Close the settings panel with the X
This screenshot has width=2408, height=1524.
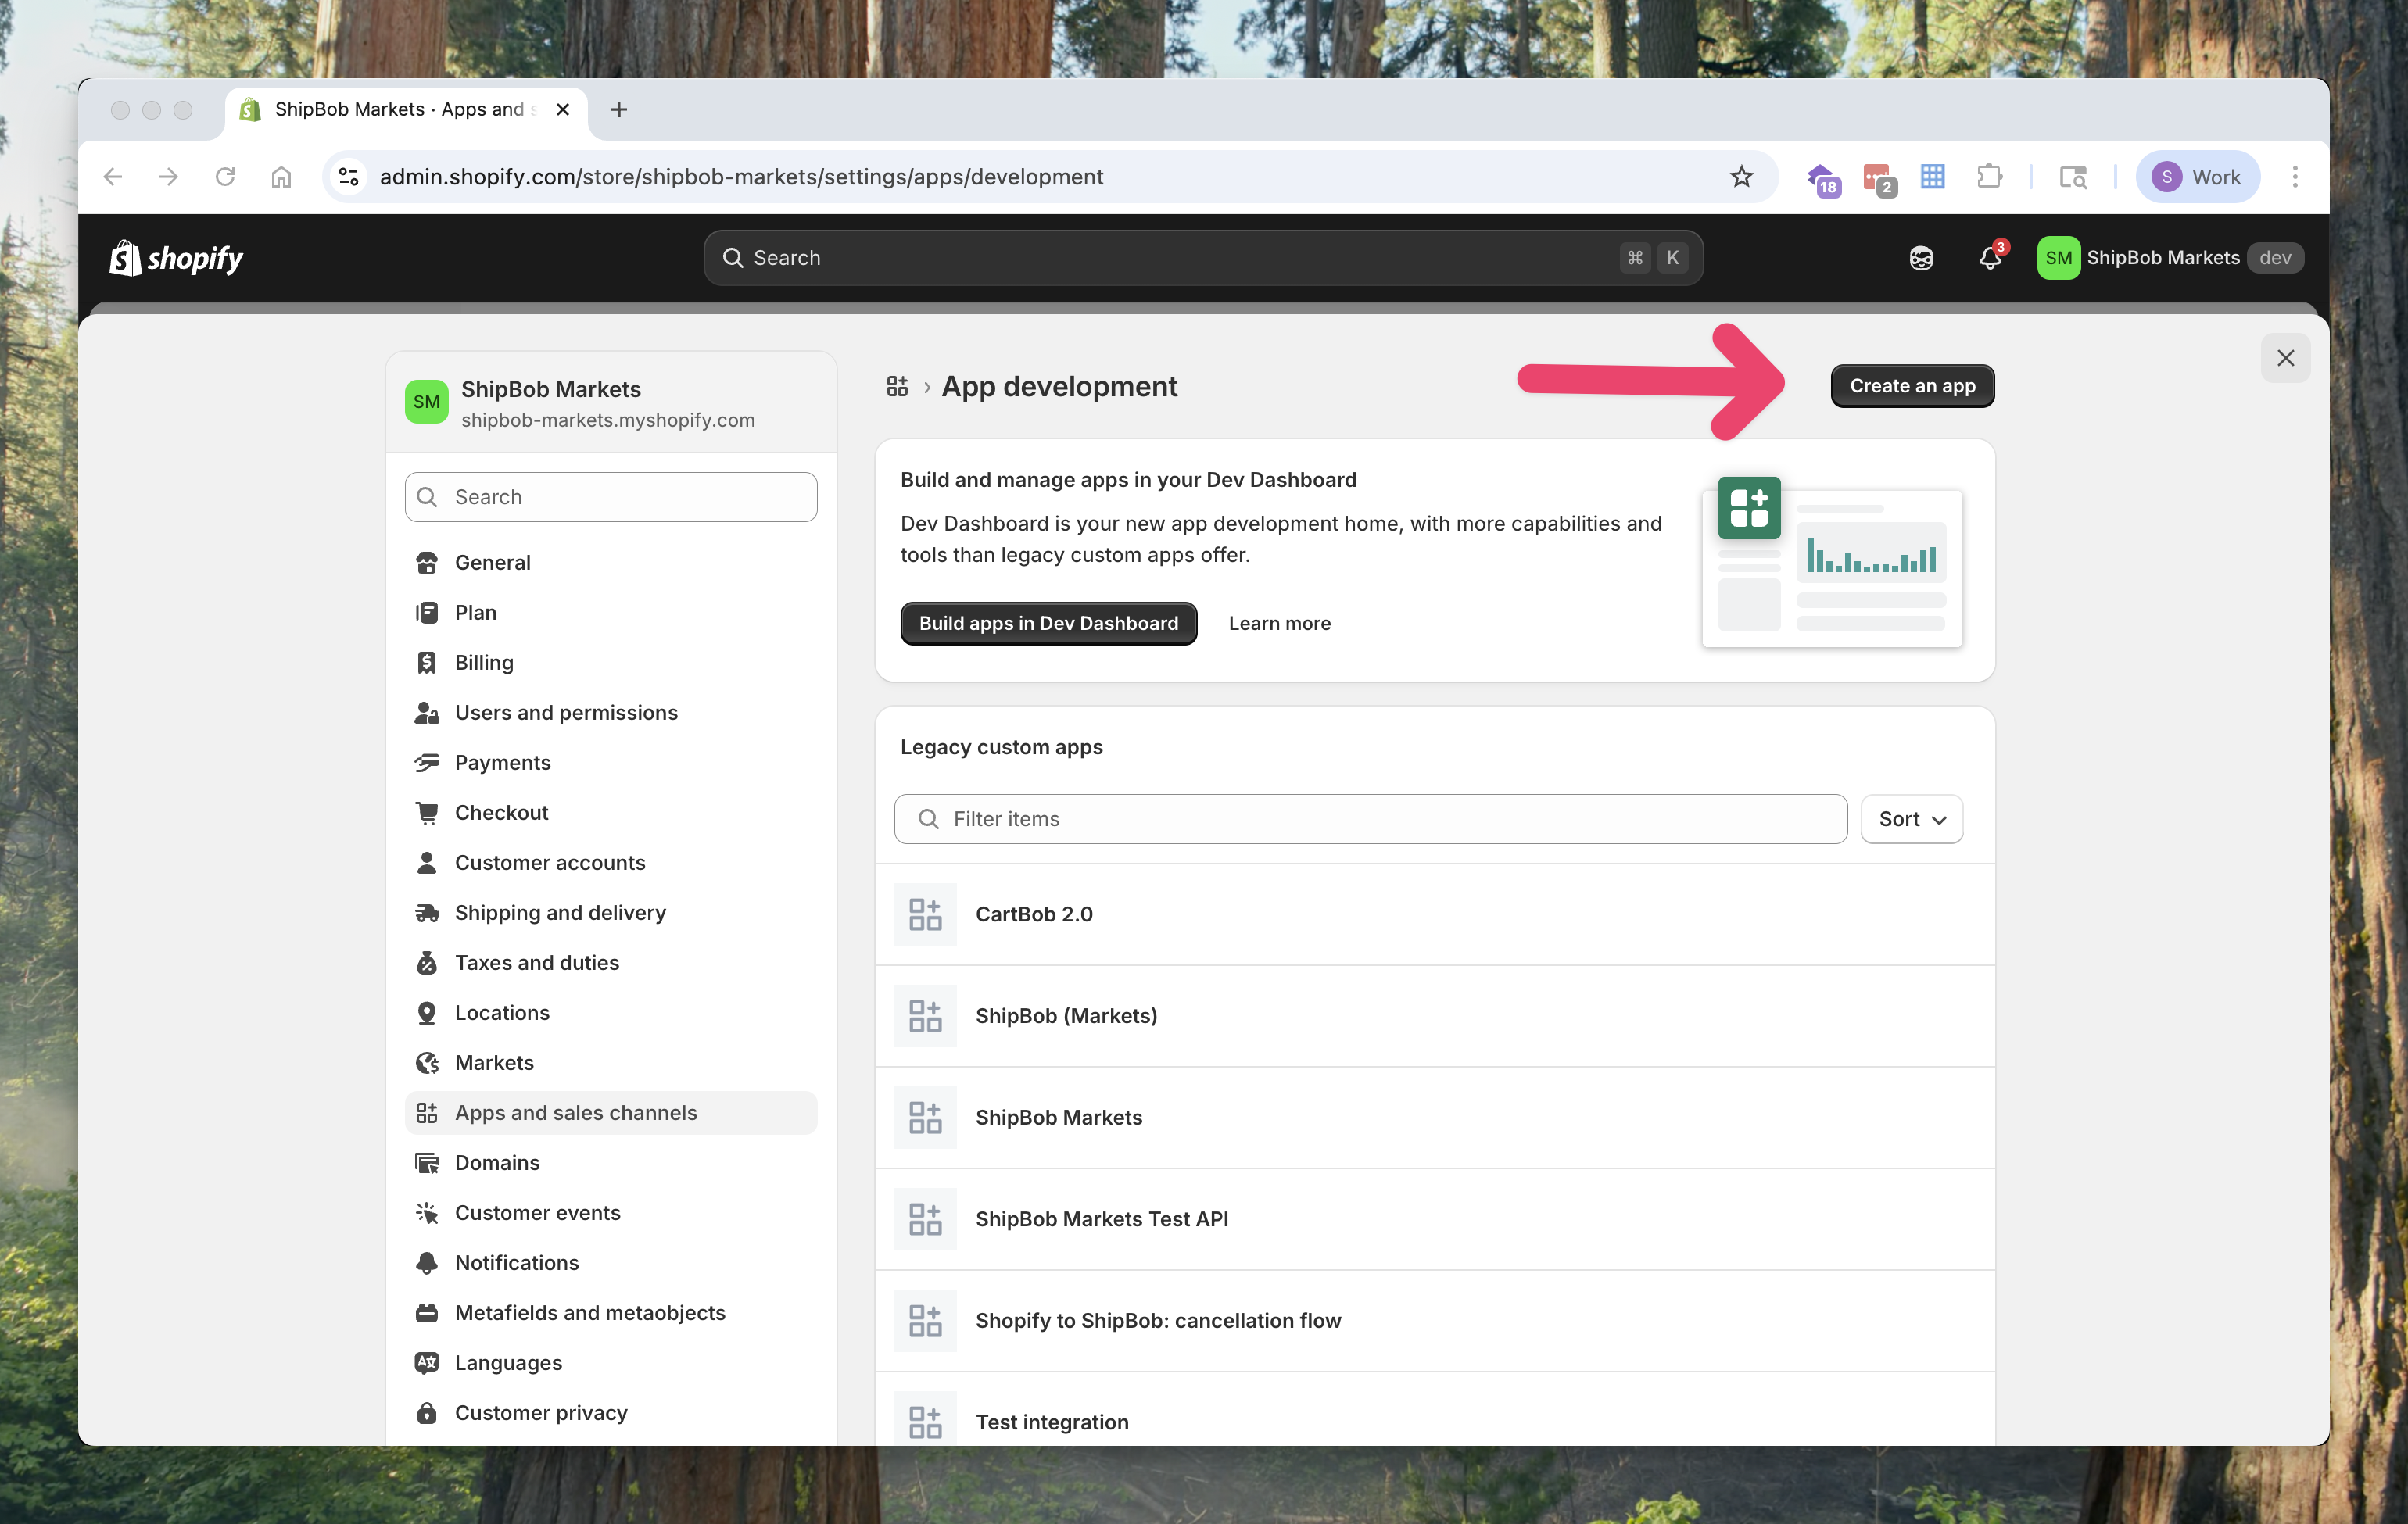(x=2285, y=358)
